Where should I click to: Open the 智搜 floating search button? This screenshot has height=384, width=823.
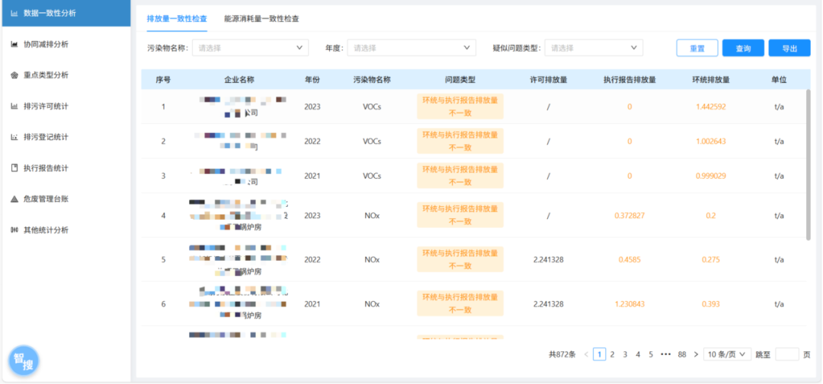(24, 362)
